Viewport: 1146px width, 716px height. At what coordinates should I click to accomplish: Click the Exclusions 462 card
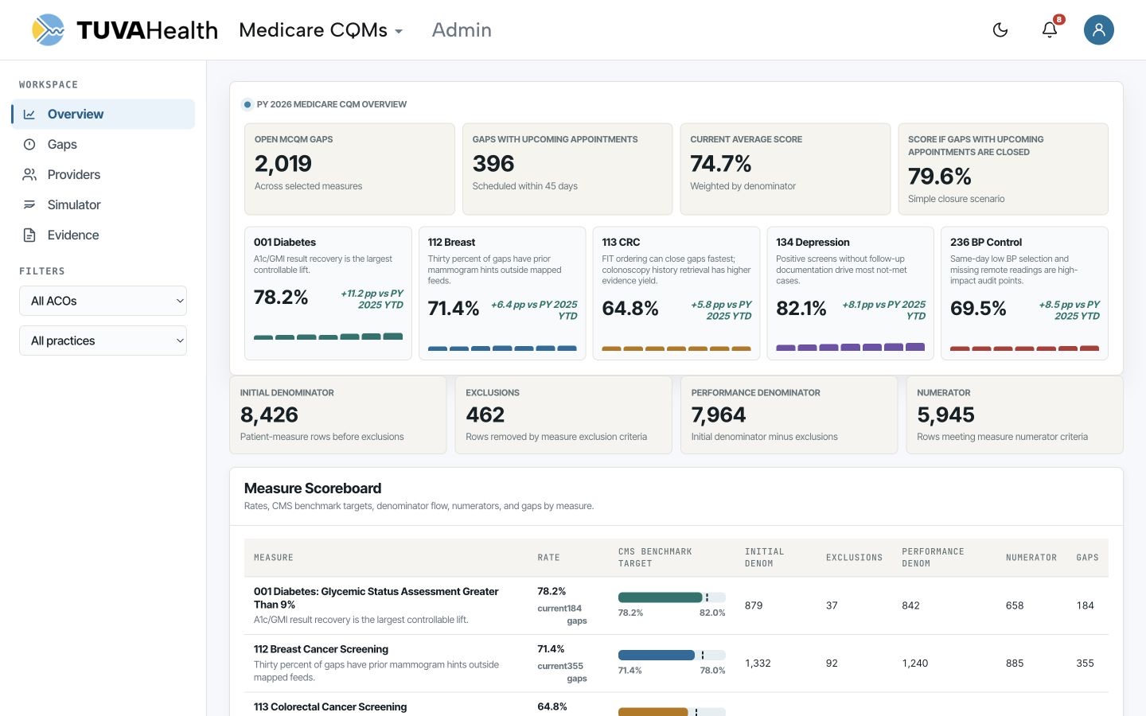pos(563,414)
